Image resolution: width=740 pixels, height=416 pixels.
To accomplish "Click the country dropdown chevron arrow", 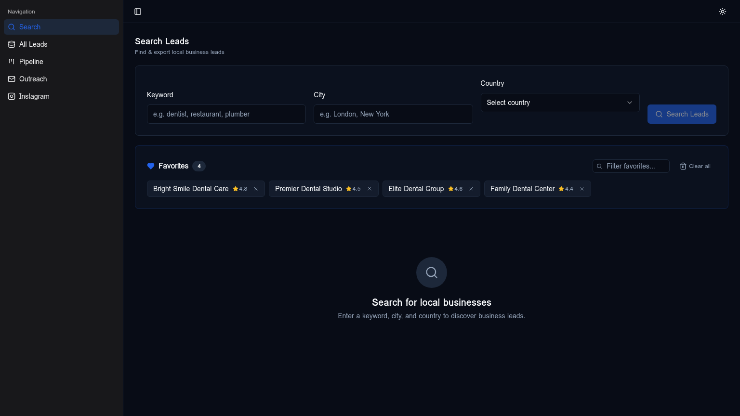I will coord(629,103).
